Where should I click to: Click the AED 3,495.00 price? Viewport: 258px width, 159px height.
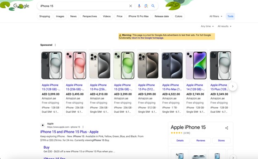click(75, 94)
